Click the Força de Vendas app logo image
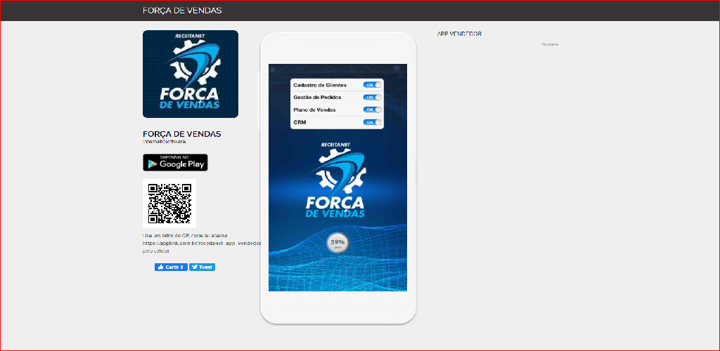 [x=190, y=74]
